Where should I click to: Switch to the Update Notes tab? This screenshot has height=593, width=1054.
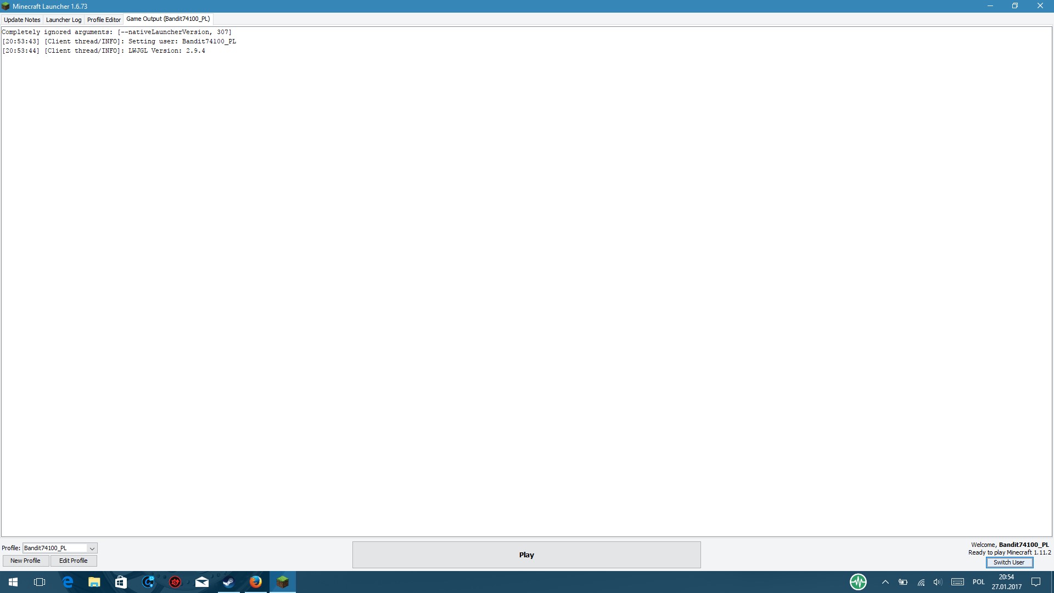click(x=22, y=20)
